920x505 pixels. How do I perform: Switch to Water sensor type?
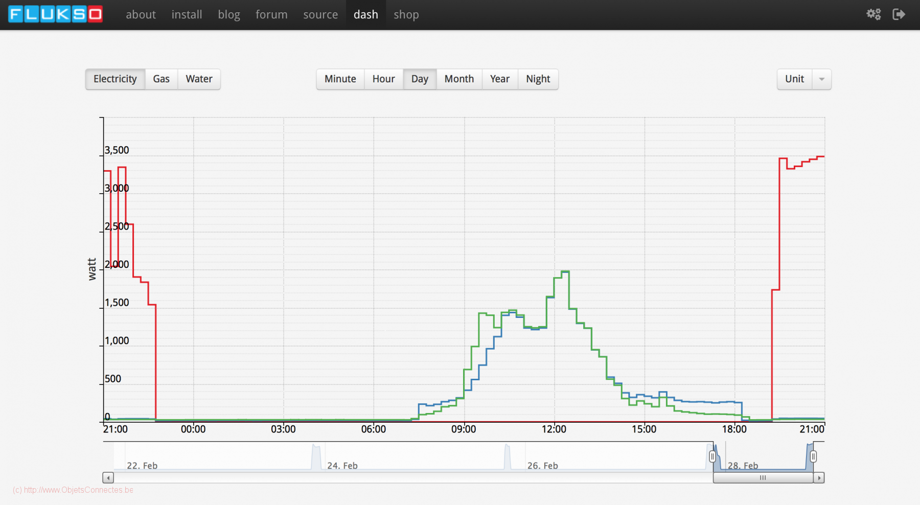(199, 79)
